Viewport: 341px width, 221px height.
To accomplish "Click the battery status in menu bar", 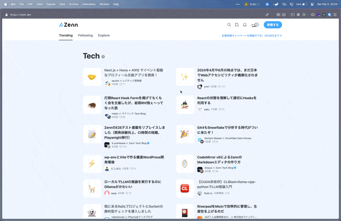I will (302, 4).
